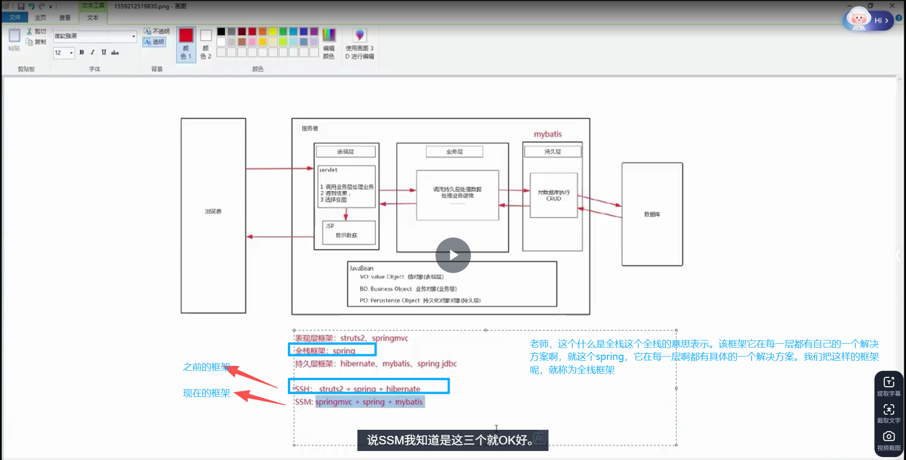Pick the purple color swatch

pyautogui.click(x=314, y=32)
